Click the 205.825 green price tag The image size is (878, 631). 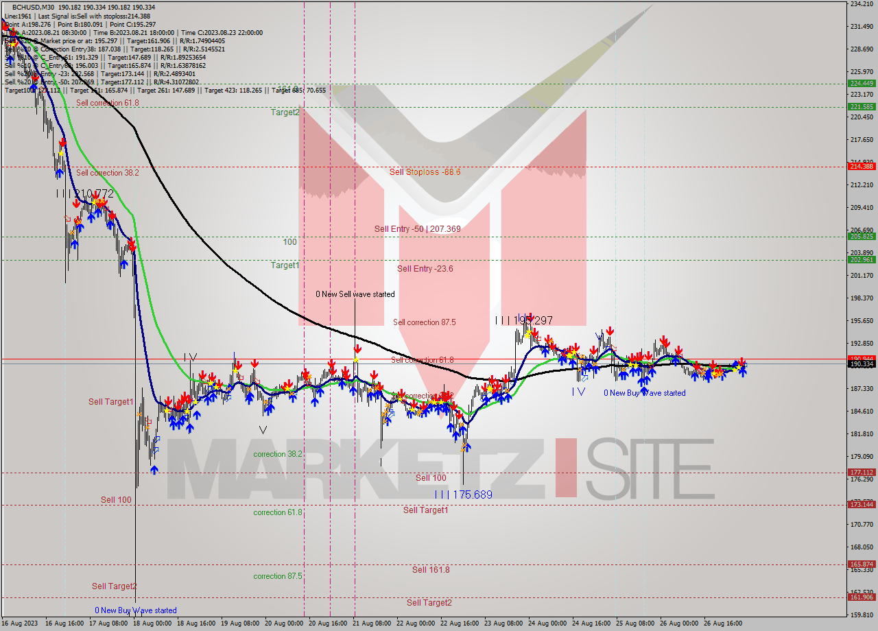click(862, 237)
